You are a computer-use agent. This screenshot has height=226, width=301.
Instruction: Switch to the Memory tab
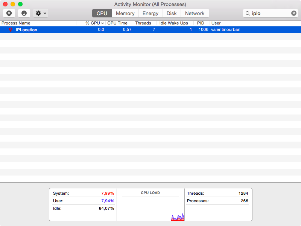point(125,13)
